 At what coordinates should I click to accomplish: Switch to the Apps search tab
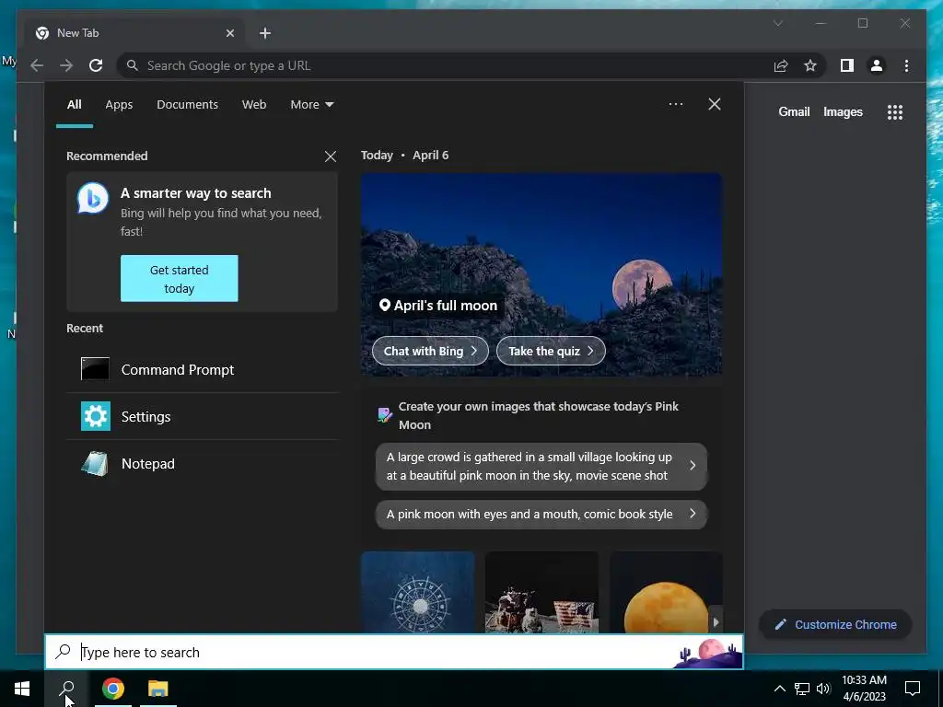(x=119, y=105)
